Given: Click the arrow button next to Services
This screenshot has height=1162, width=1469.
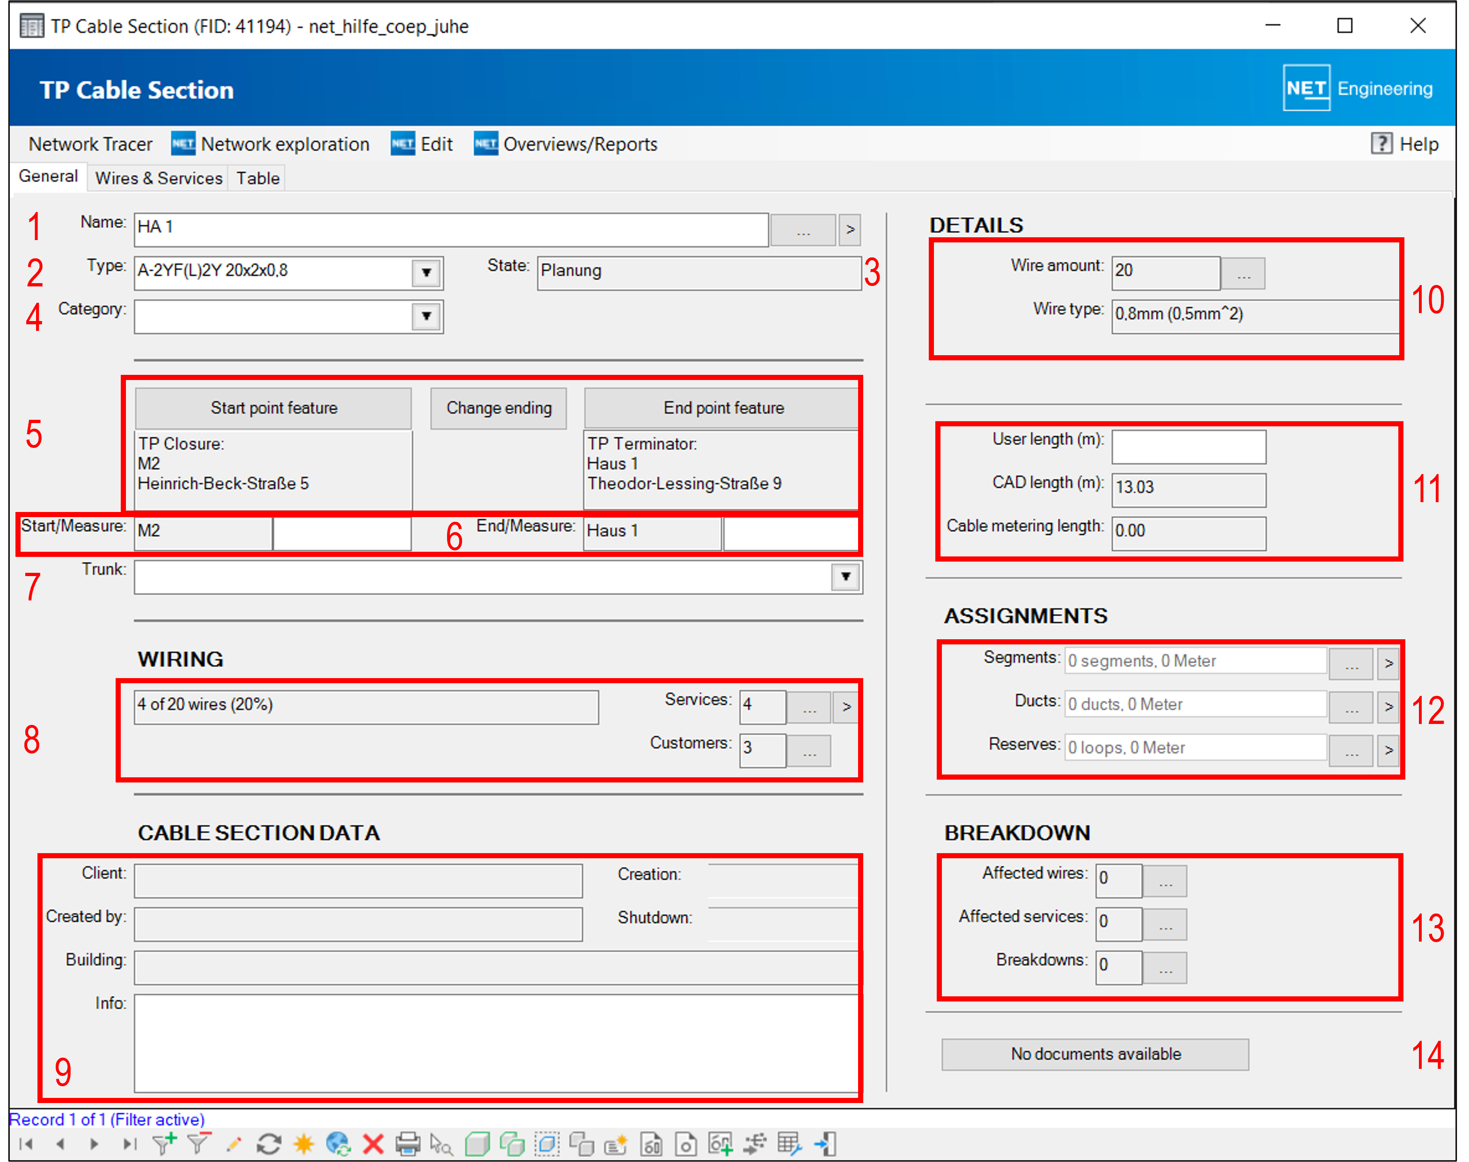Looking at the screenshot, I should tap(846, 707).
